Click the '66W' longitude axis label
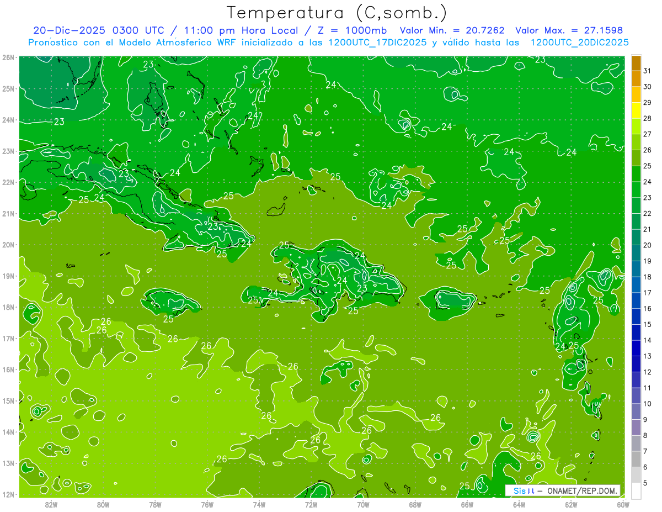The width and height of the screenshot is (662, 512). tap(467, 504)
